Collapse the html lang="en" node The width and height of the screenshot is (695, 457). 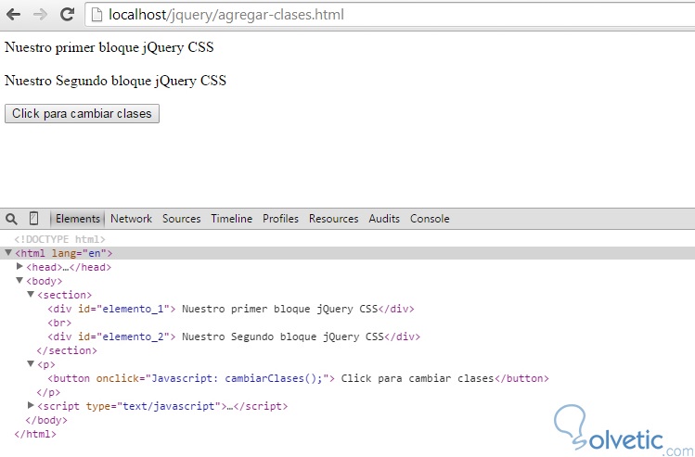(x=9, y=253)
